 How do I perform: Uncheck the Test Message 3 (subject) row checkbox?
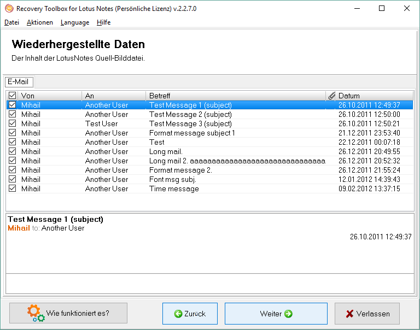[x=13, y=123]
